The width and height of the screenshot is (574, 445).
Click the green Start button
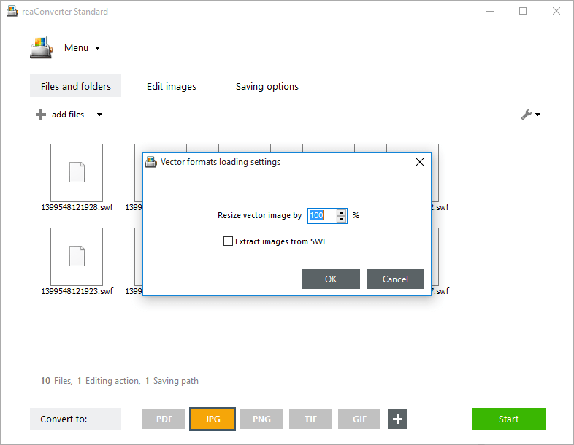[509, 419]
